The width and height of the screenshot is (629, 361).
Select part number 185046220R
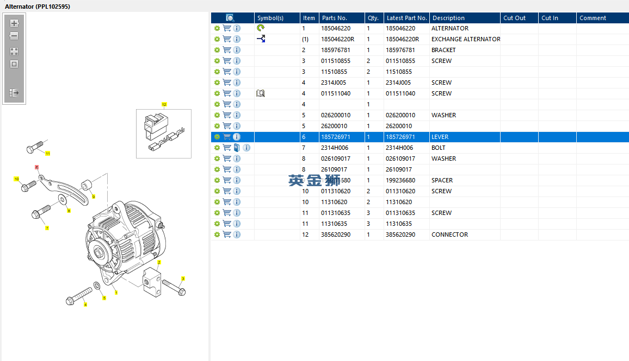(338, 39)
